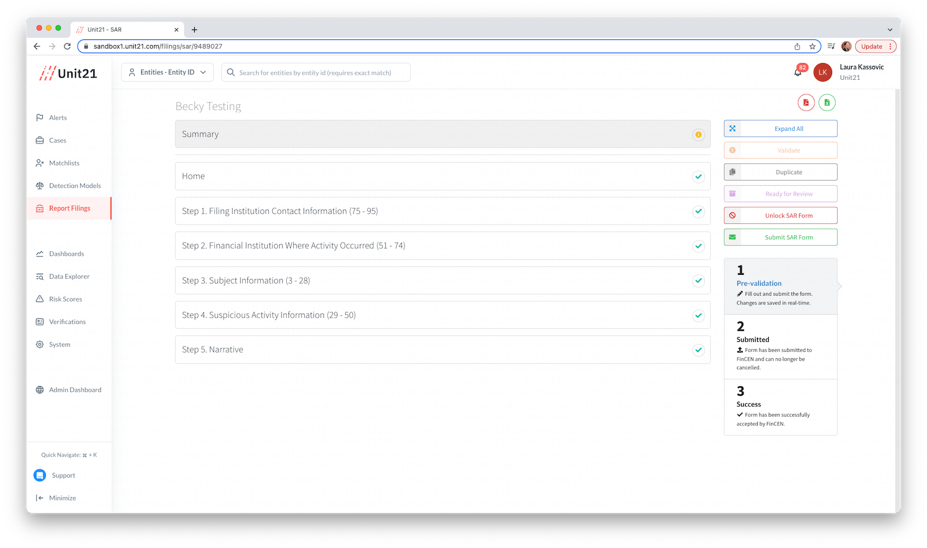Expand Step 2 Financial Institution Where Activity Occurred
927x548 pixels.
(x=443, y=246)
